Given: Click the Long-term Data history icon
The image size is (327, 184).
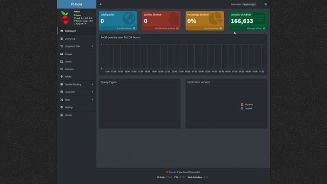Looking at the screenshot, I should click(x=61, y=46).
